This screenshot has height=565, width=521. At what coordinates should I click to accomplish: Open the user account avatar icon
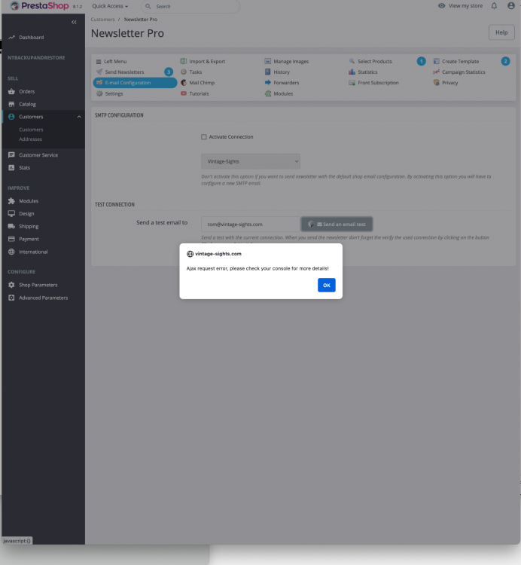pyautogui.click(x=511, y=6)
